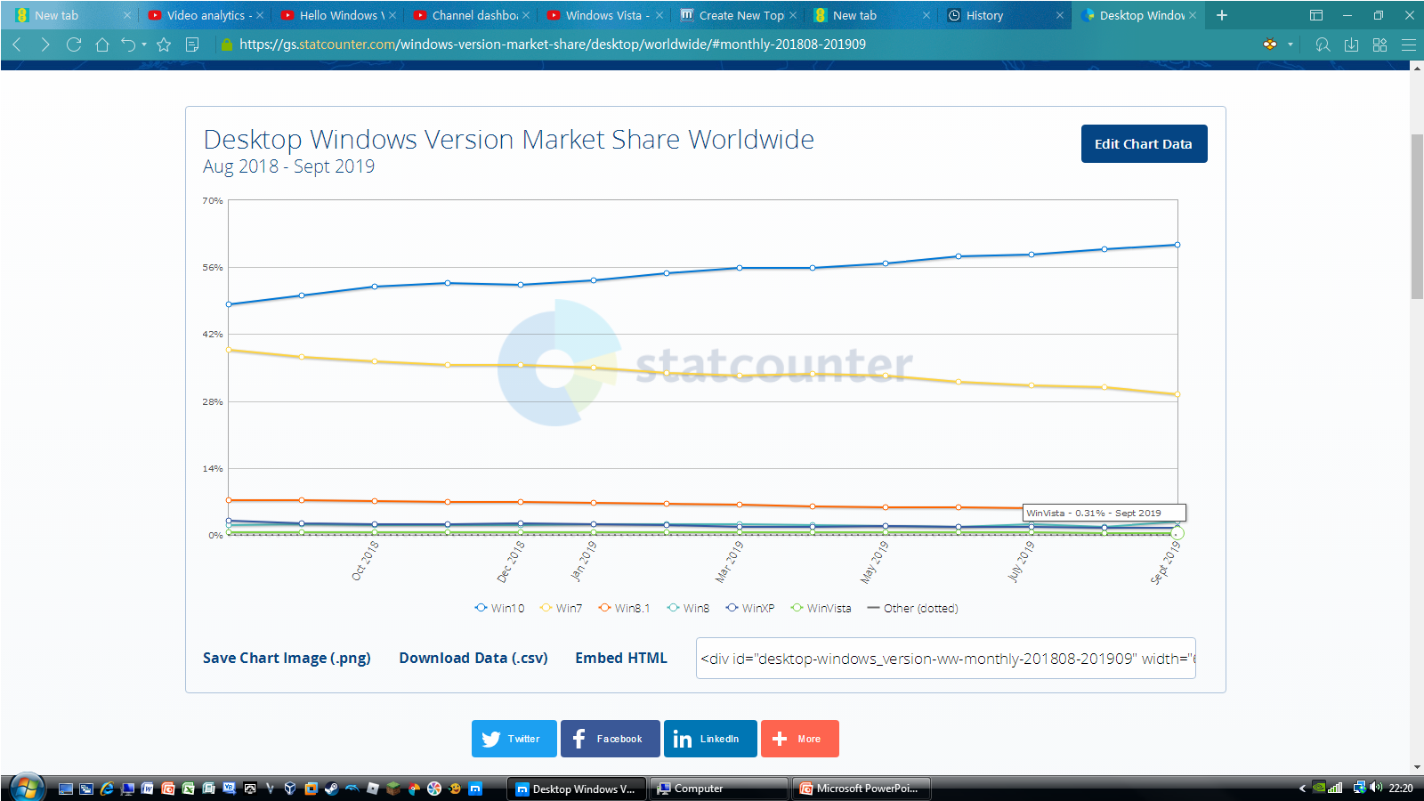Share chart via LinkedIn button
The height and width of the screenshot is (801, 1424).
[710, 739]
